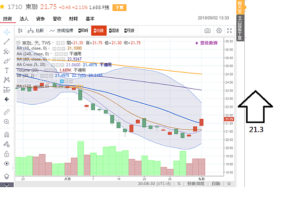Switch to 週線 weekly chart
The width and height of the screenshot is (283, 198).
[114, 31]
